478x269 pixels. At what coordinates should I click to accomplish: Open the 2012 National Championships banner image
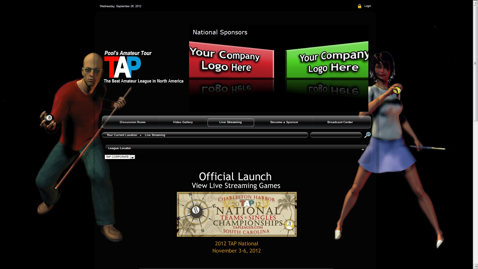coord(237,214)
